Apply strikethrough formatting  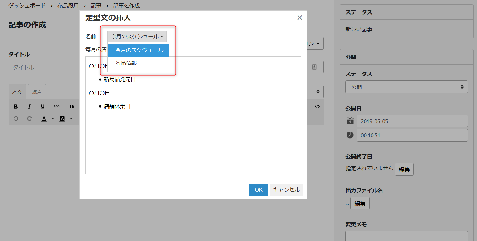[57, 106]
